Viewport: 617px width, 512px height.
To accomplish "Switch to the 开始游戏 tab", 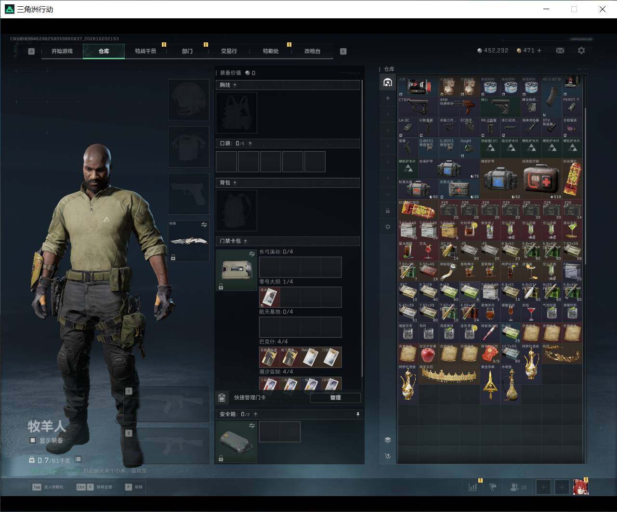I will tap(62, 51).
